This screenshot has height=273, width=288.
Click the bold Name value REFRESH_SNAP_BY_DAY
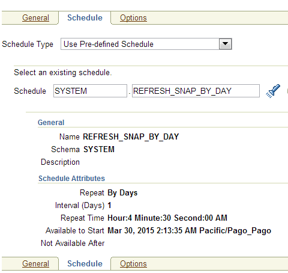point(131,137)
